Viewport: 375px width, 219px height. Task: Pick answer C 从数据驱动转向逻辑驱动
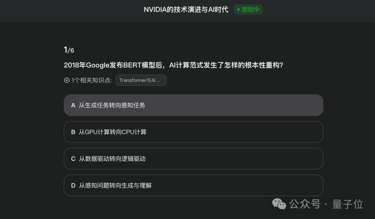coord(193,159)
